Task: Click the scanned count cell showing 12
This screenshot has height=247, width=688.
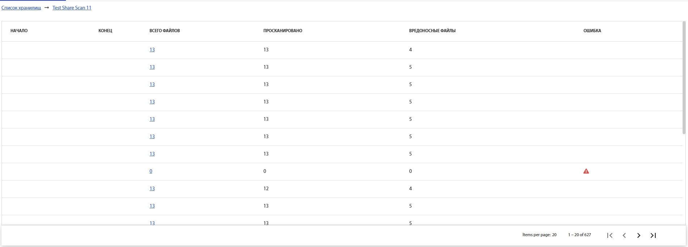Action: coord(266,189)
